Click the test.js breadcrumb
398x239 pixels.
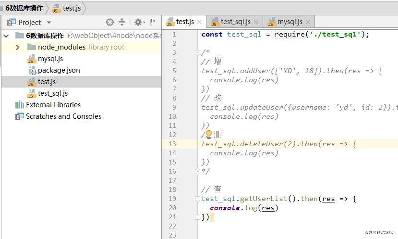72,8
